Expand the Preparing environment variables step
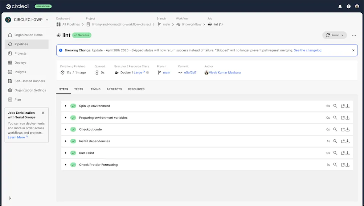 [66, 118]
